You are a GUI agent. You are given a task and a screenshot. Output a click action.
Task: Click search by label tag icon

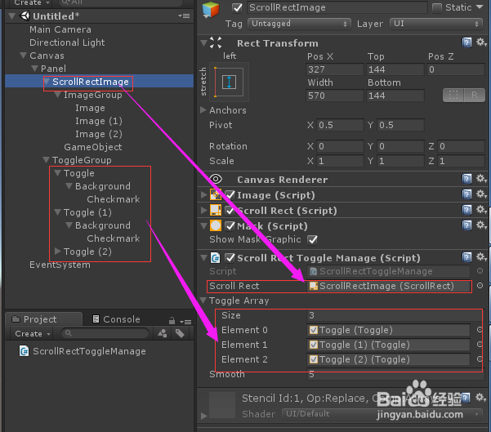coord(180,333)
